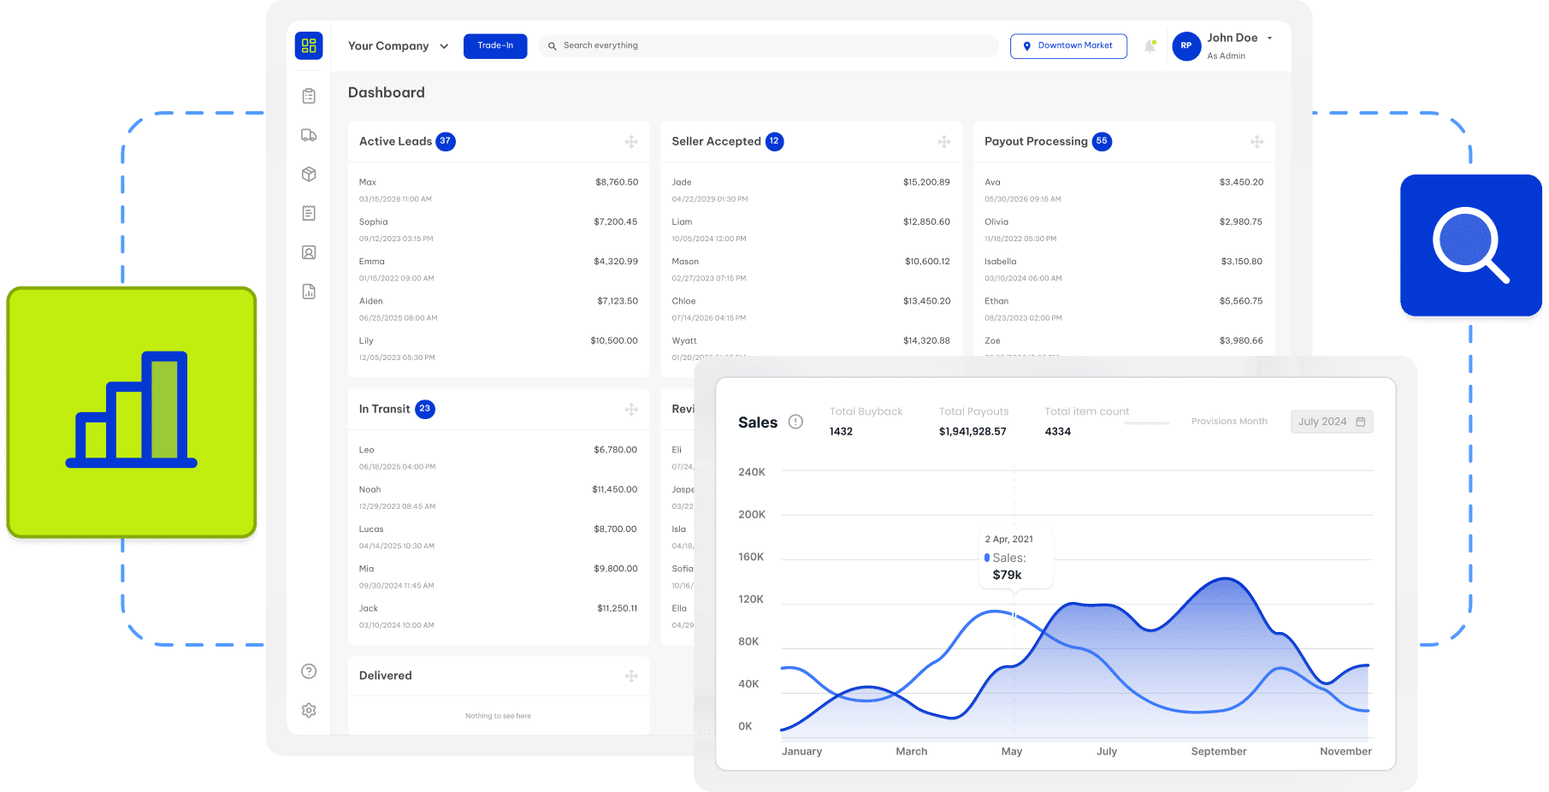Click the search magnifier icon in search bar
The width and height of the screenshot is (1549, 792).
[553, 46]
